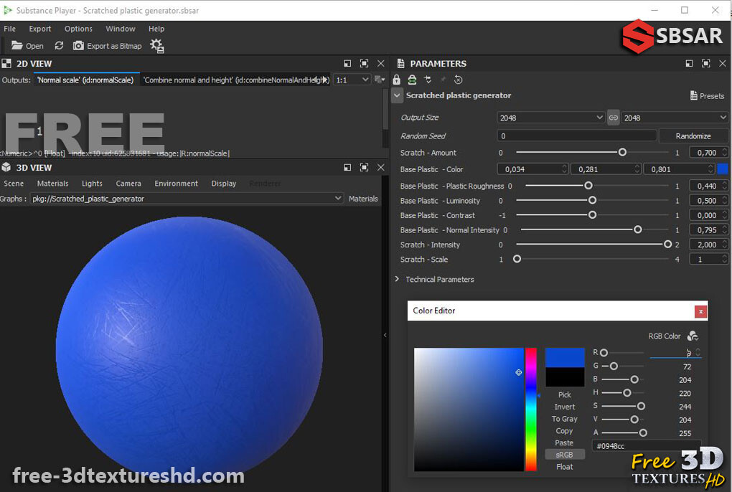This screenshot has width=732, height=492.
Task: Open the Output Size dropdown
Action: point(550,117)
